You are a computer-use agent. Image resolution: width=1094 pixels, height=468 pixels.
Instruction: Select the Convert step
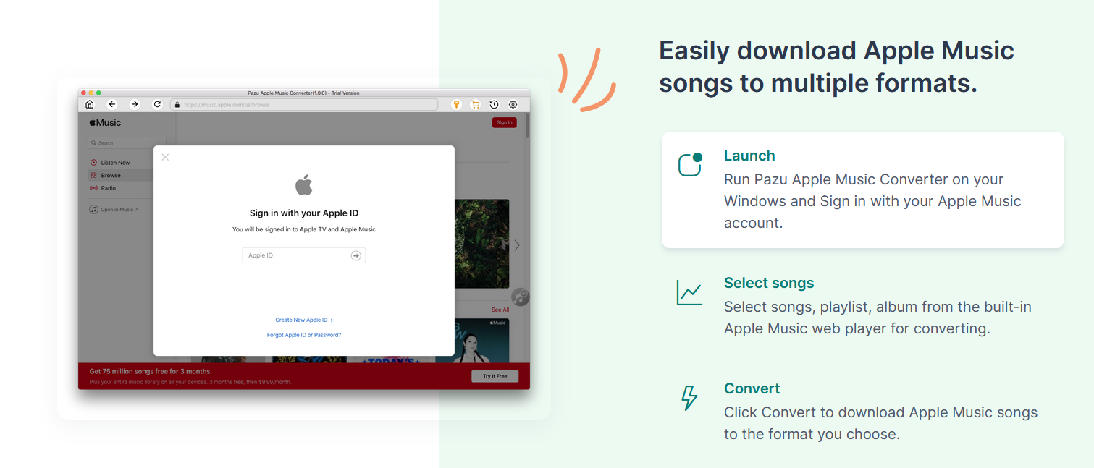[863, 411]
